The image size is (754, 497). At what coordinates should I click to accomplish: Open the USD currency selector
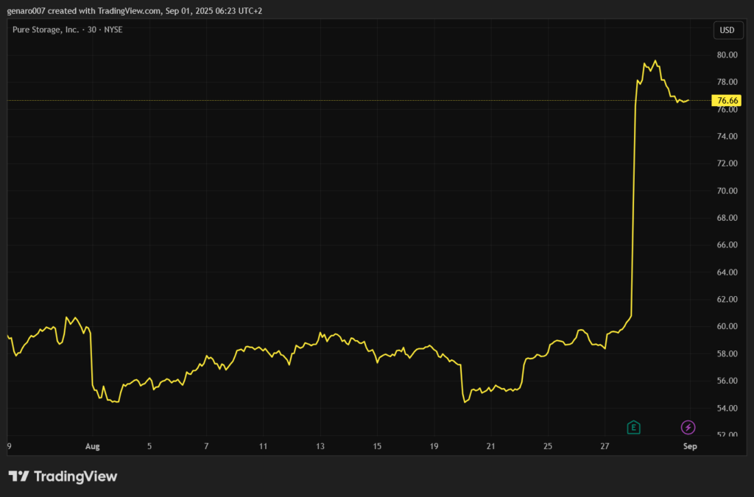(x=726, y=30)
